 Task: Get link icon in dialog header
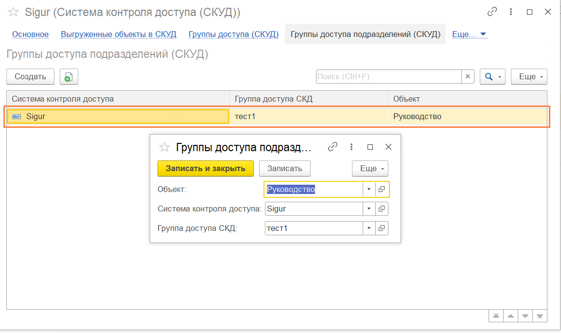click(333, 147)
